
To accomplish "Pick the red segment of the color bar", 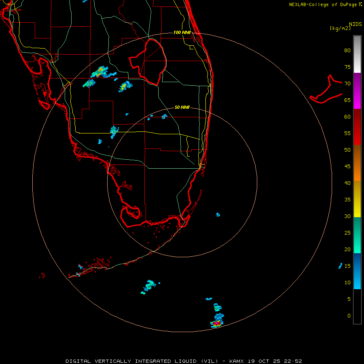I will (357, 127).
